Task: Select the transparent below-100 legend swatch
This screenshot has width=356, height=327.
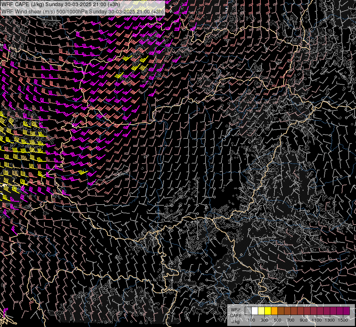Action: (248, 311)
